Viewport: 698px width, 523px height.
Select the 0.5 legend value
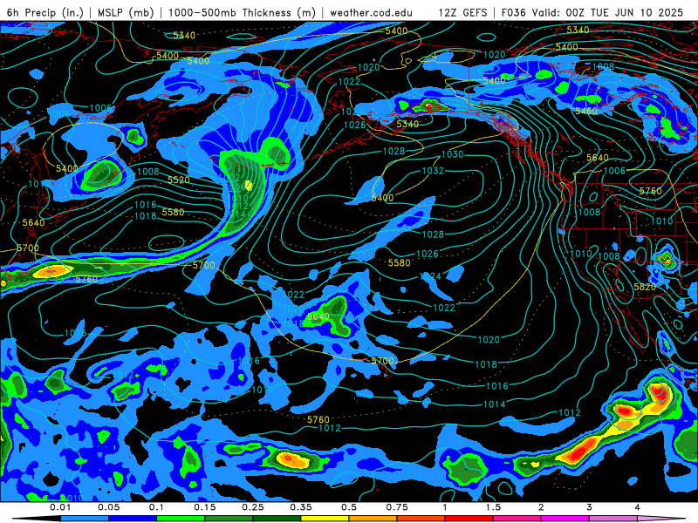coord(349,507)
